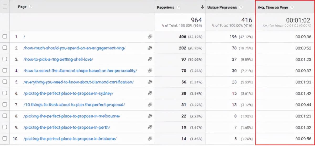Open homepage row '/' in new window icon
315x146 pixels.
150,37
